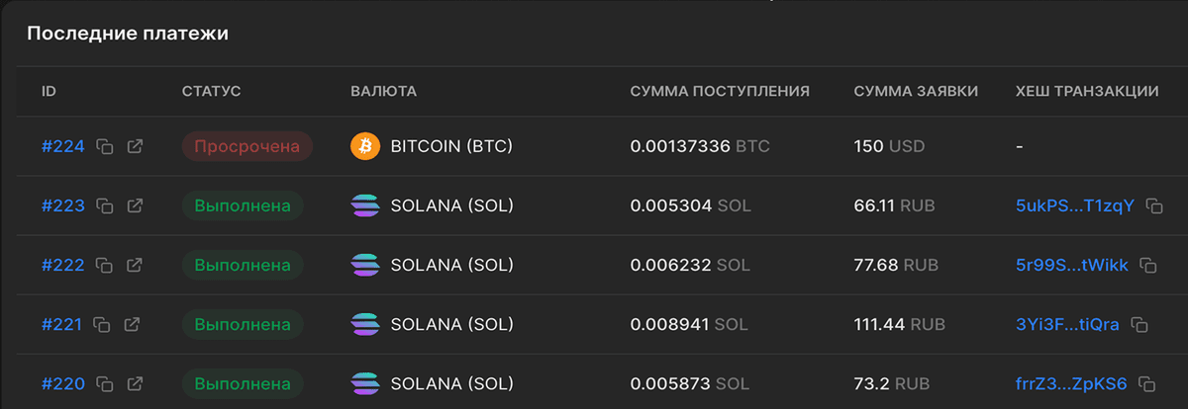Open transaction hash link 5r99S...tWikk
Screen dimensions: 1188x409
tap(1072, 266)
